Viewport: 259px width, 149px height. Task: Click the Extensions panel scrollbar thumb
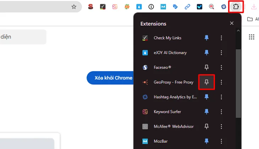238,83
